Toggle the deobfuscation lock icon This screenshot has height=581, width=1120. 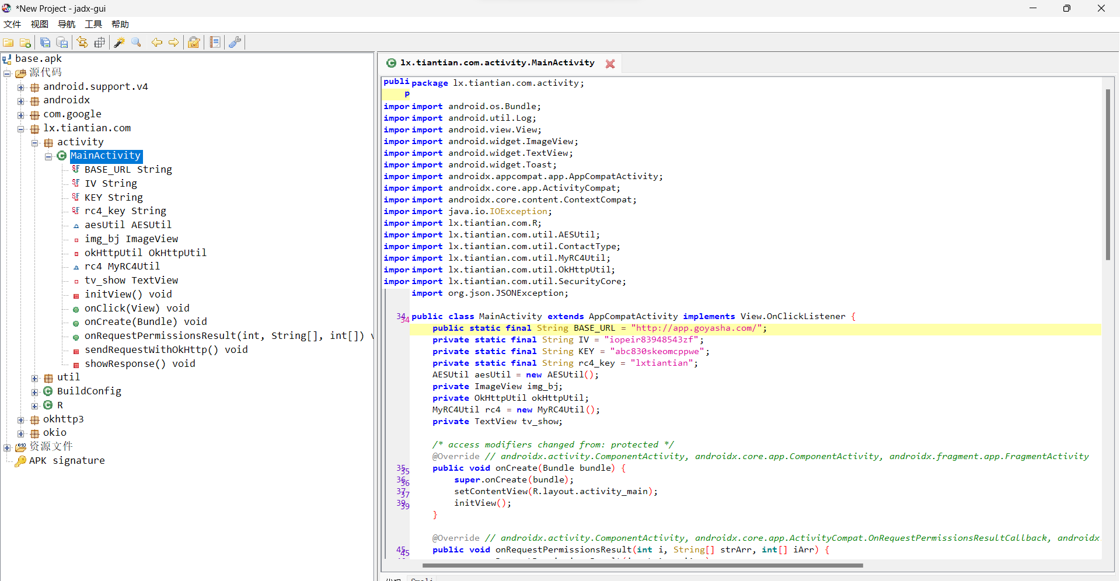[x=194, y=43]
